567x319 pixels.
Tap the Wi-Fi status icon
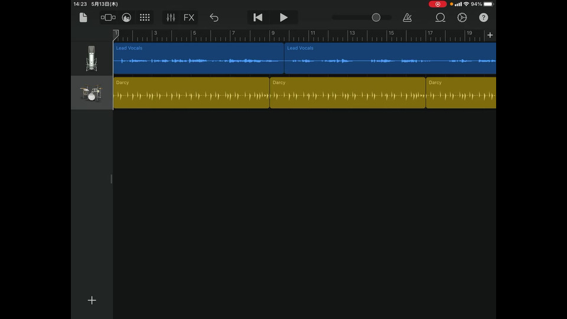point(466,4)
